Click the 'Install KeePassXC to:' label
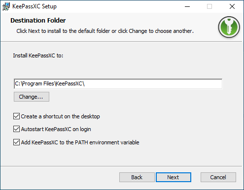The width and height of the screenshot is (244, 190). point(38,55)
